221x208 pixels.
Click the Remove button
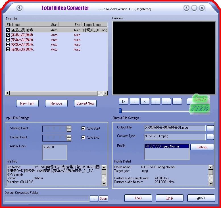pos(56,103)
